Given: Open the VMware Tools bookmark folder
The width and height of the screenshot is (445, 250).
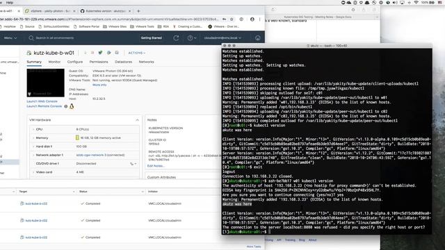Looking at the screenshot, I should pos(142,26).
